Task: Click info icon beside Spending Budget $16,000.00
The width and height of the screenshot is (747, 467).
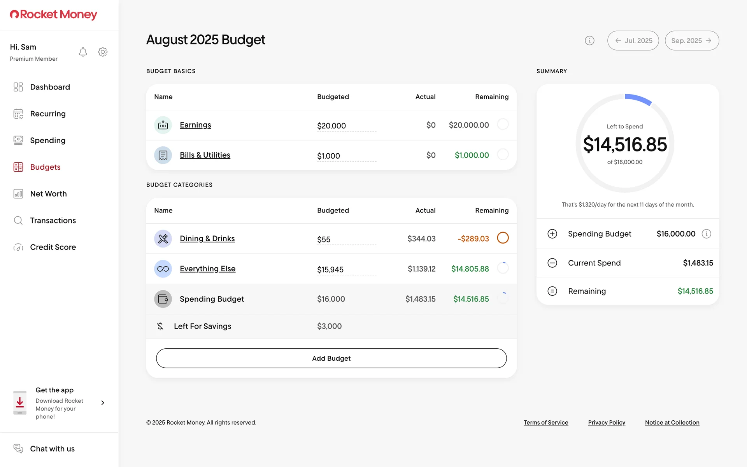Action: (x=706, y=234)
